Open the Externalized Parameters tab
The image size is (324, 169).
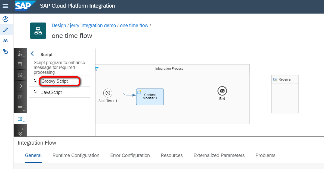tap(219, 155)
